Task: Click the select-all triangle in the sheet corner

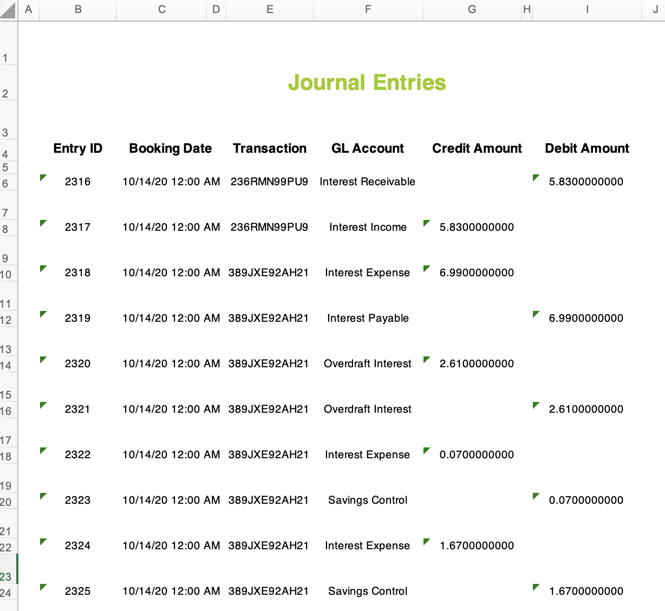Action: (8, 9)
